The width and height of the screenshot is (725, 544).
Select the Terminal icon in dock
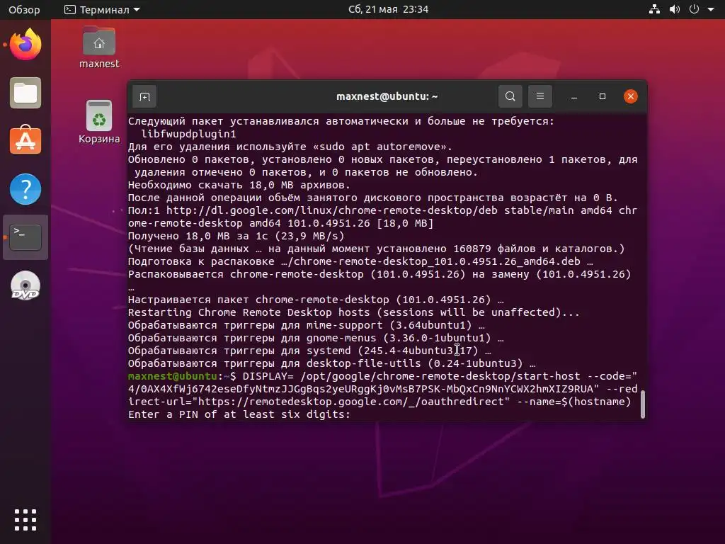click(x=25, y=237)
